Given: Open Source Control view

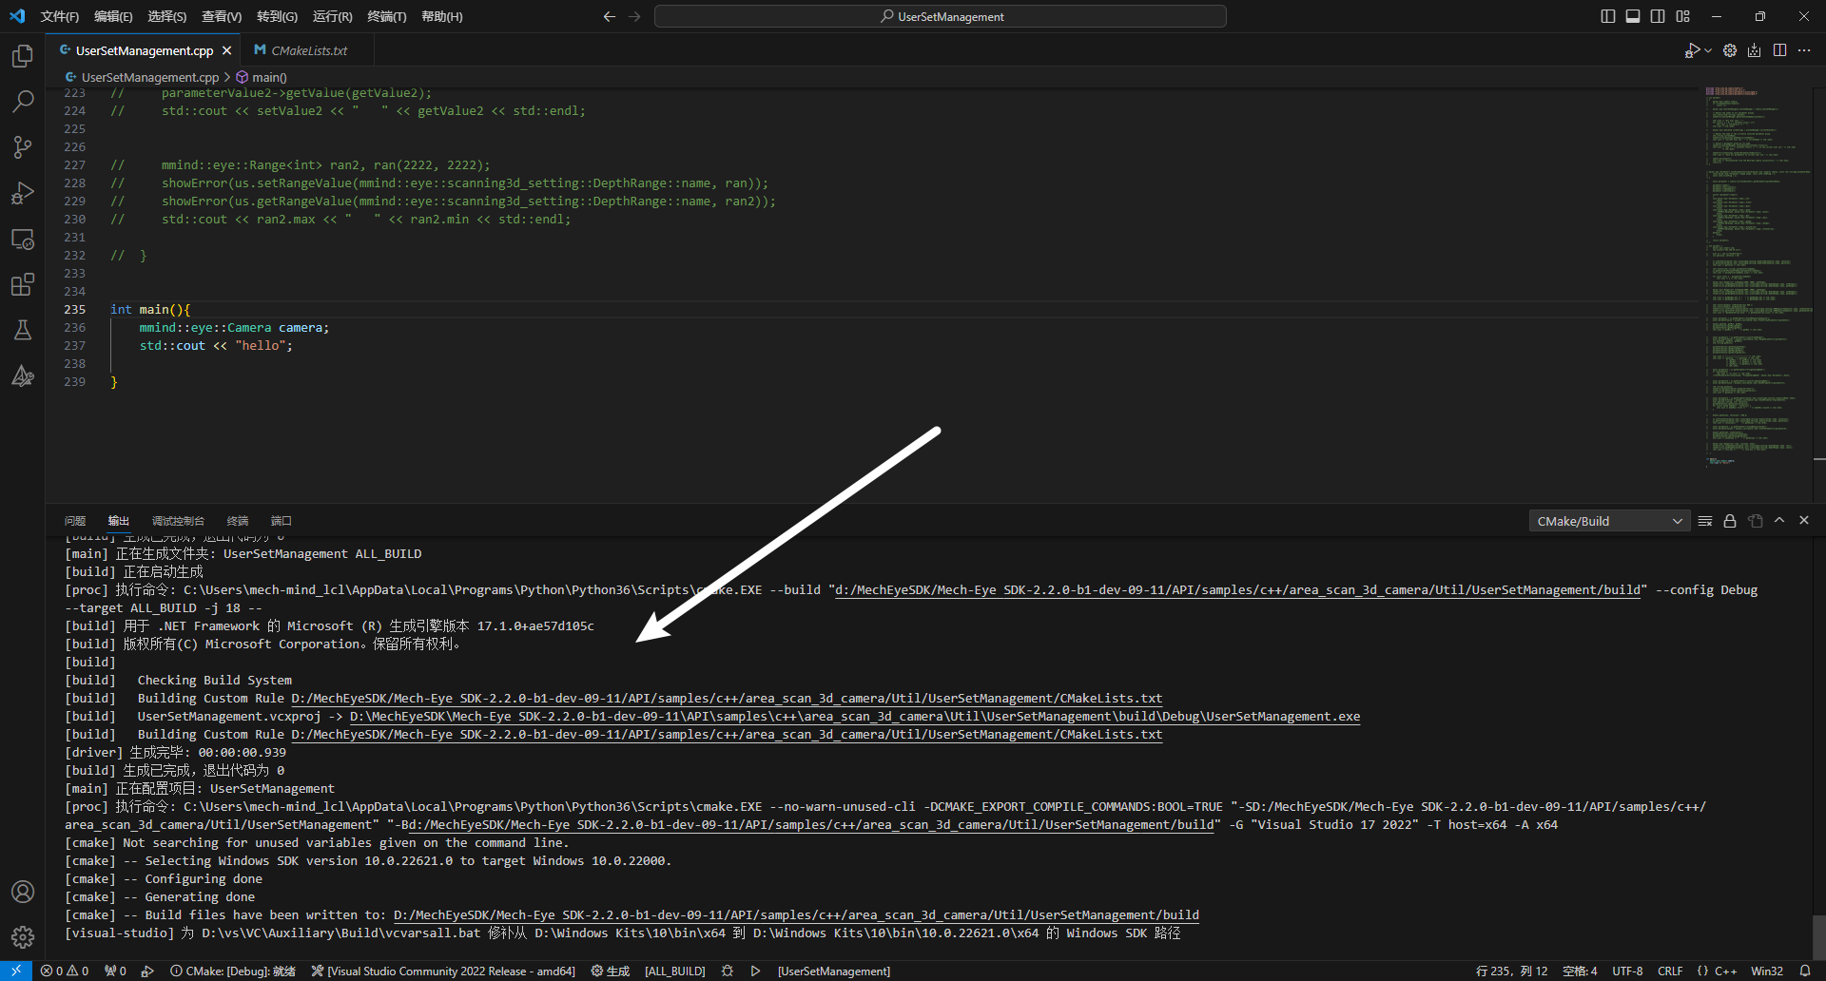Looking at the screenshot, I should (23, 146).
